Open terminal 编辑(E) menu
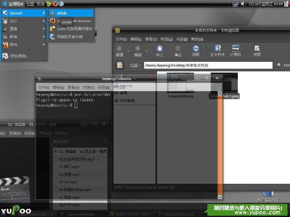Screen dimensions: 290x217 click(58, 87)
